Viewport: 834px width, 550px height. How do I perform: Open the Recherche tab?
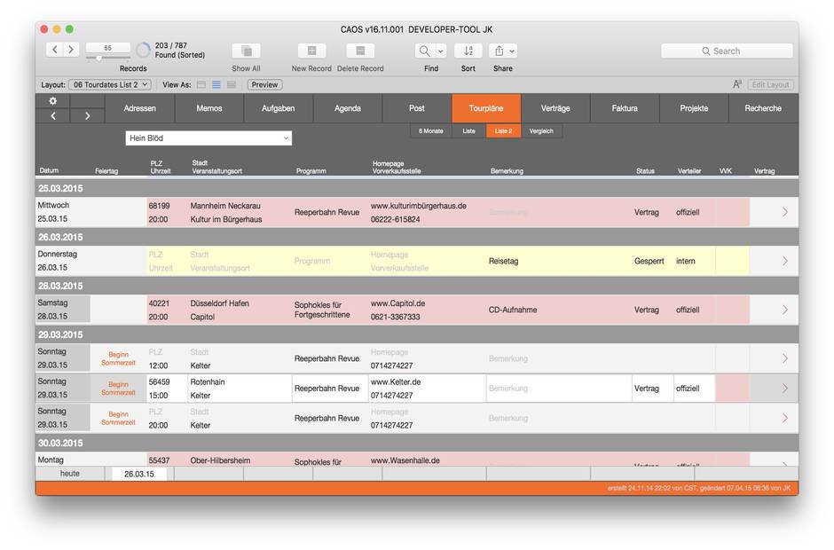point(763,108)
